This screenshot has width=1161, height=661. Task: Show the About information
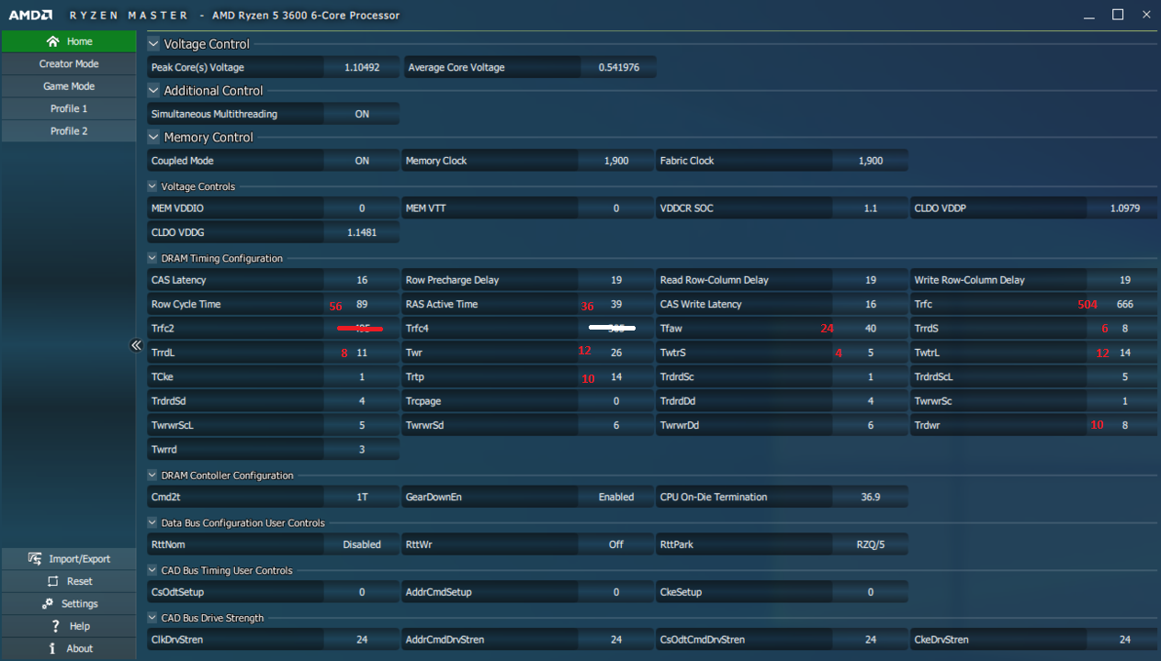[69, 648]
